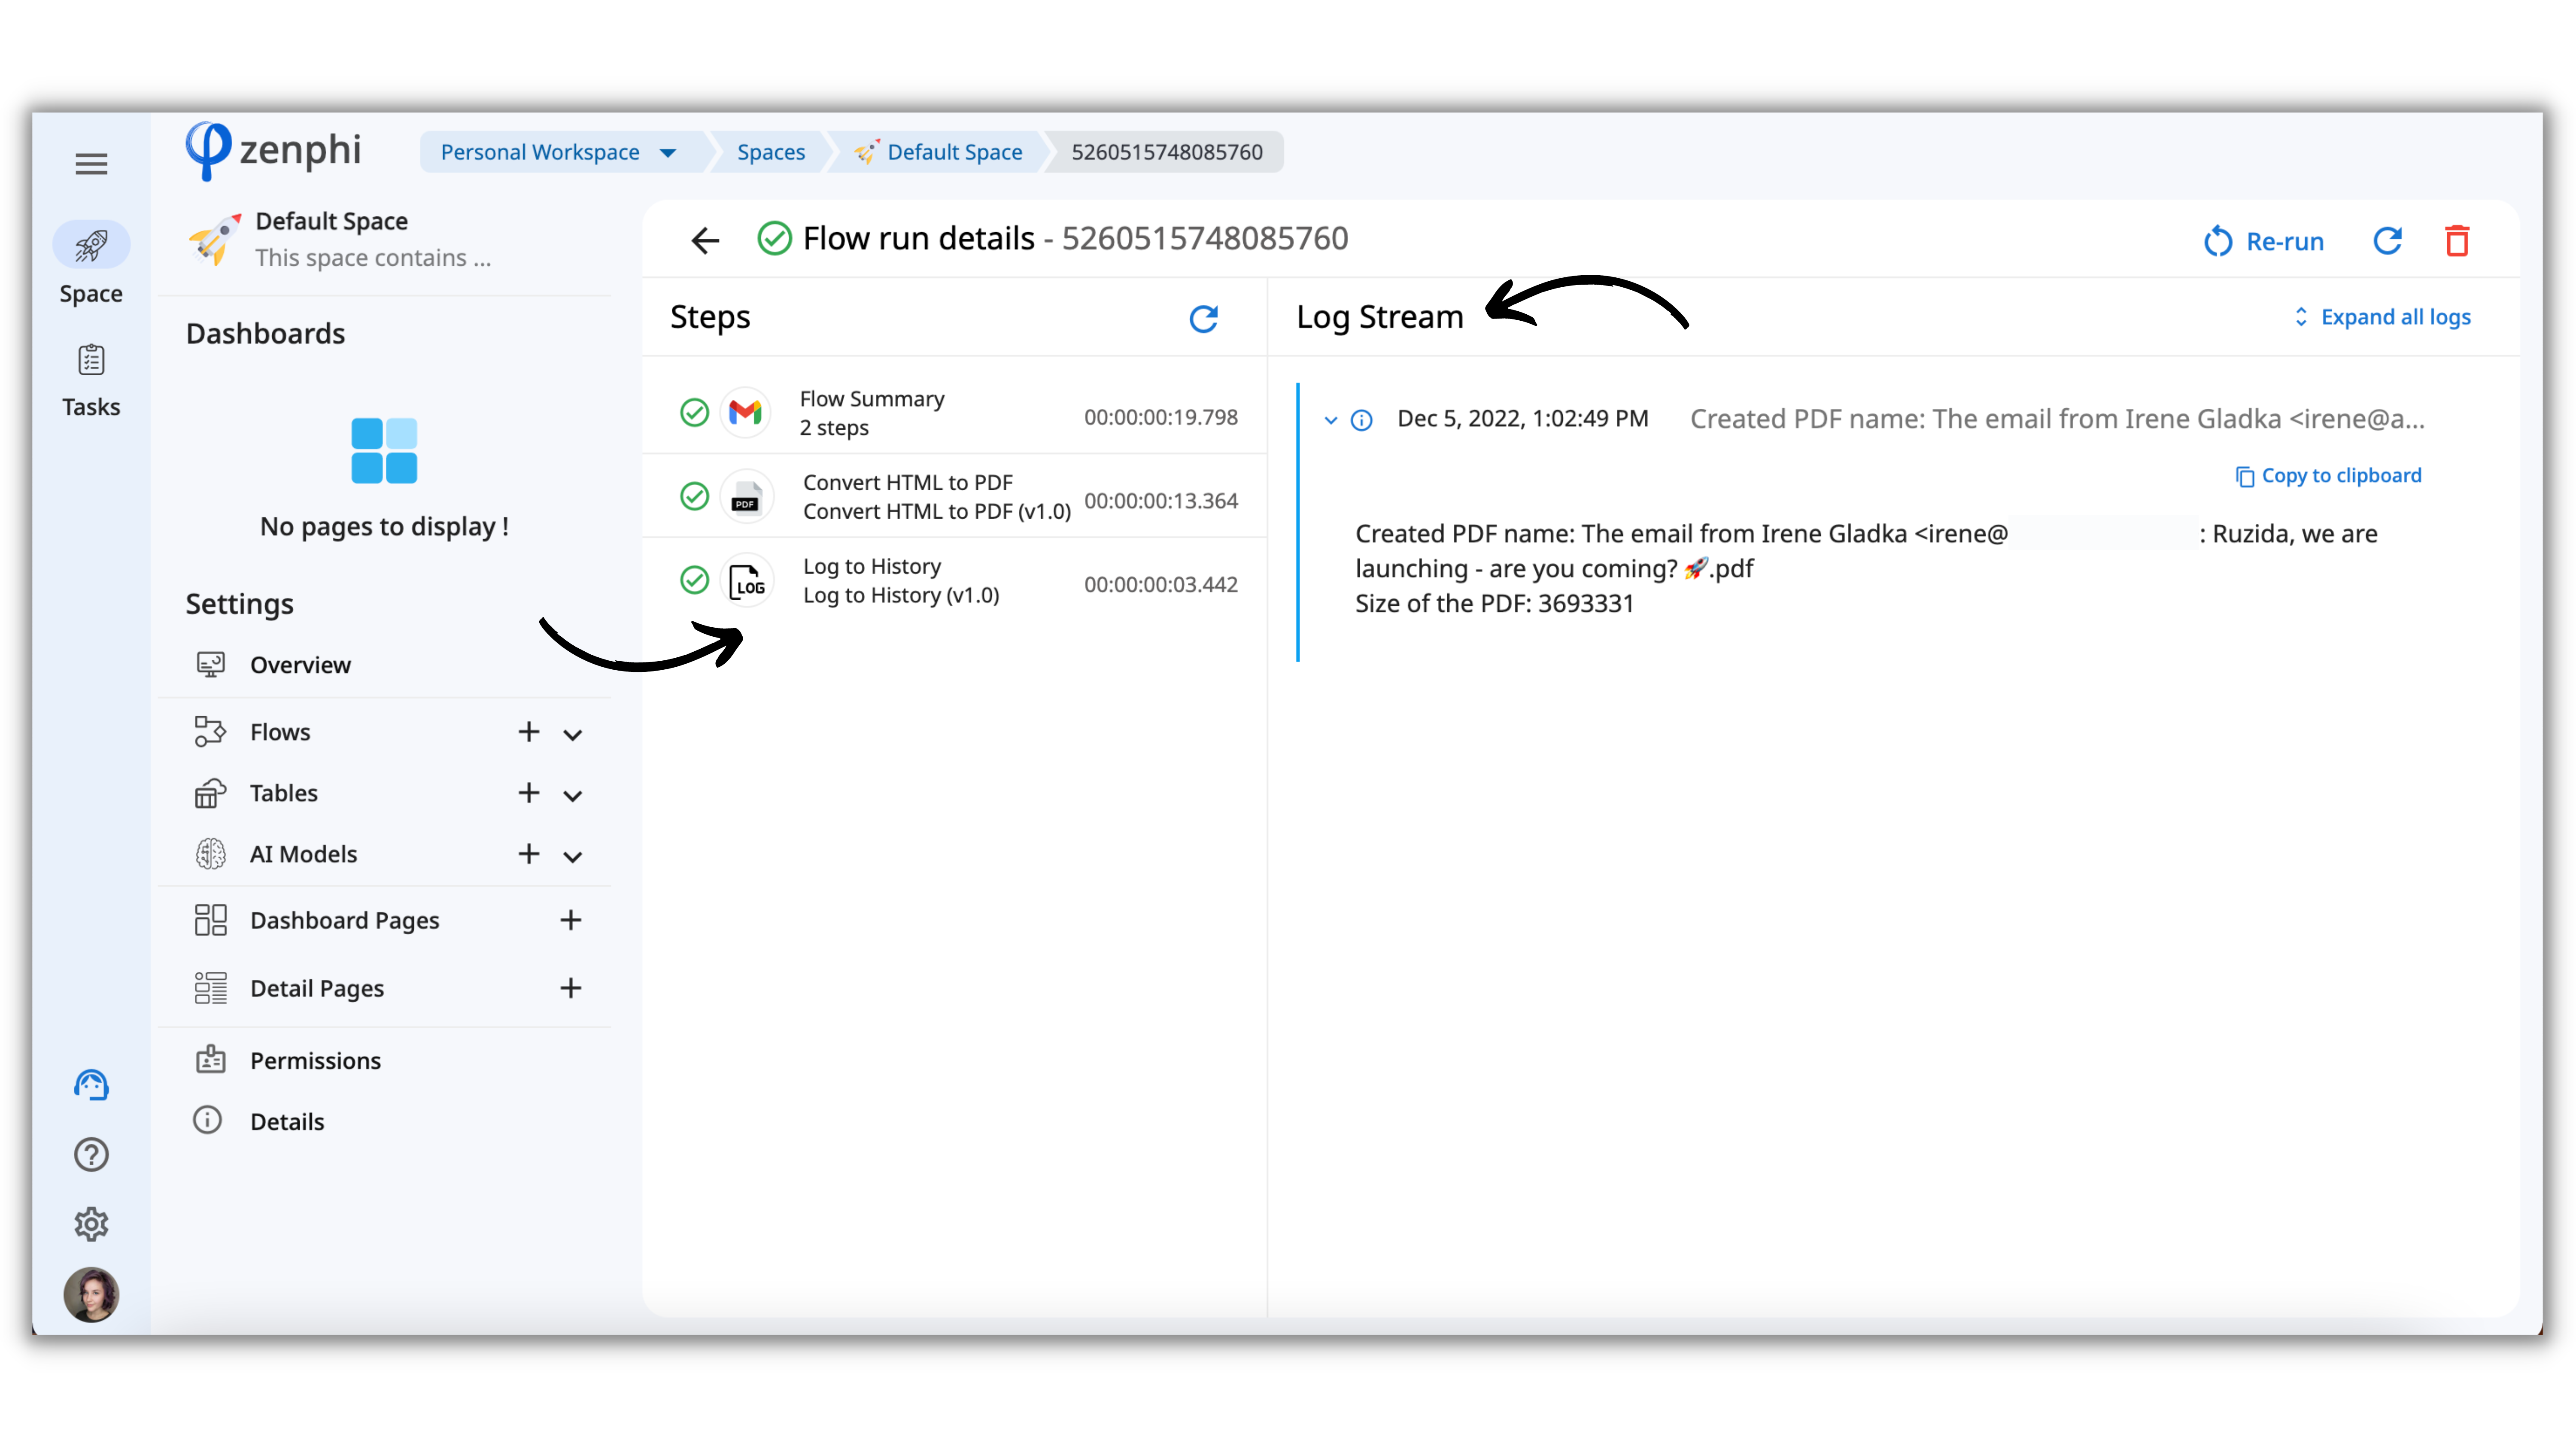This screenshot has height=1449, width=2576.
Task: Open the hamburger menu icon
Action: click(x=91, y=164)
